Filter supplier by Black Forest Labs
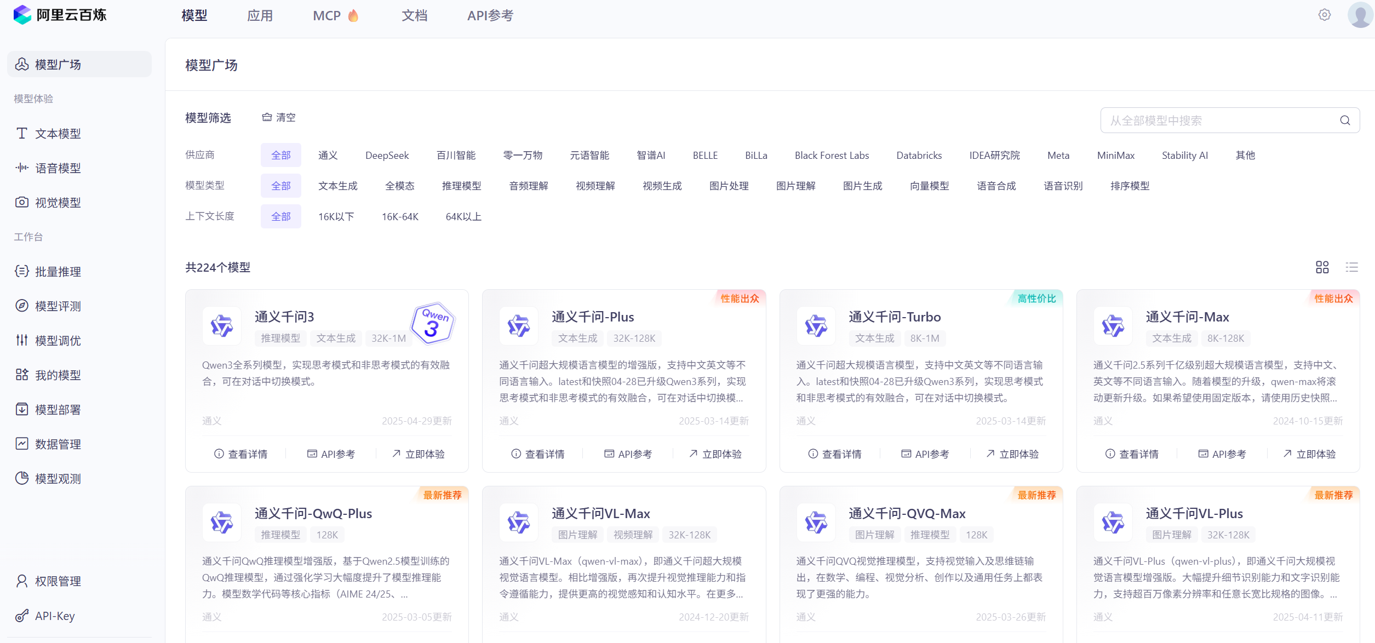 click(832, 155)
